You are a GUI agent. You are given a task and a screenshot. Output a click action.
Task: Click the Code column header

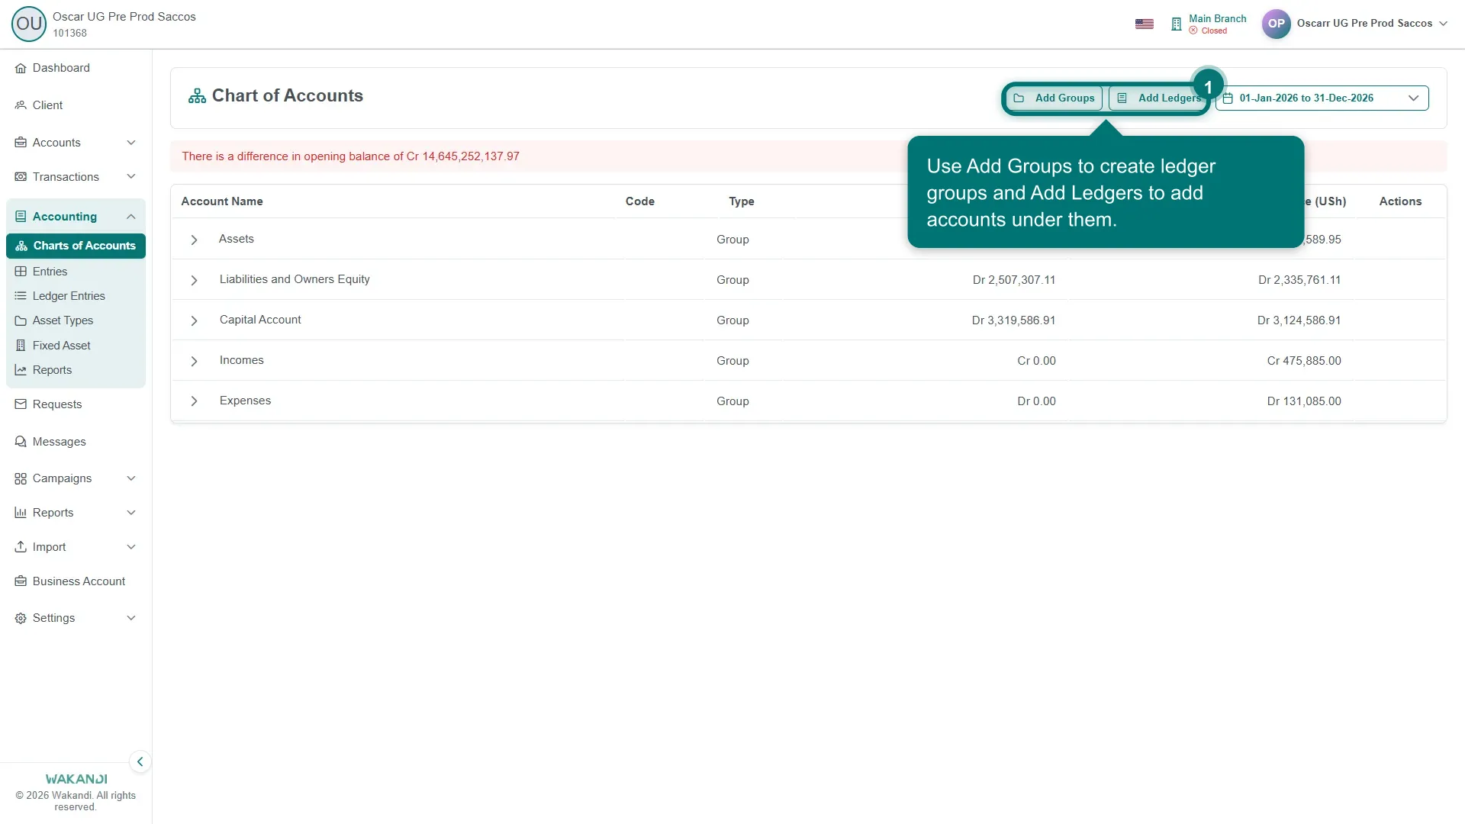pyautogui.click(x=640, y=201)
